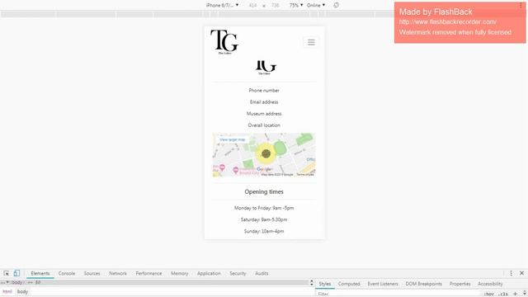Screen dimensions: 528x297
Task: Click the Email address text
Action: pos(264,101)
